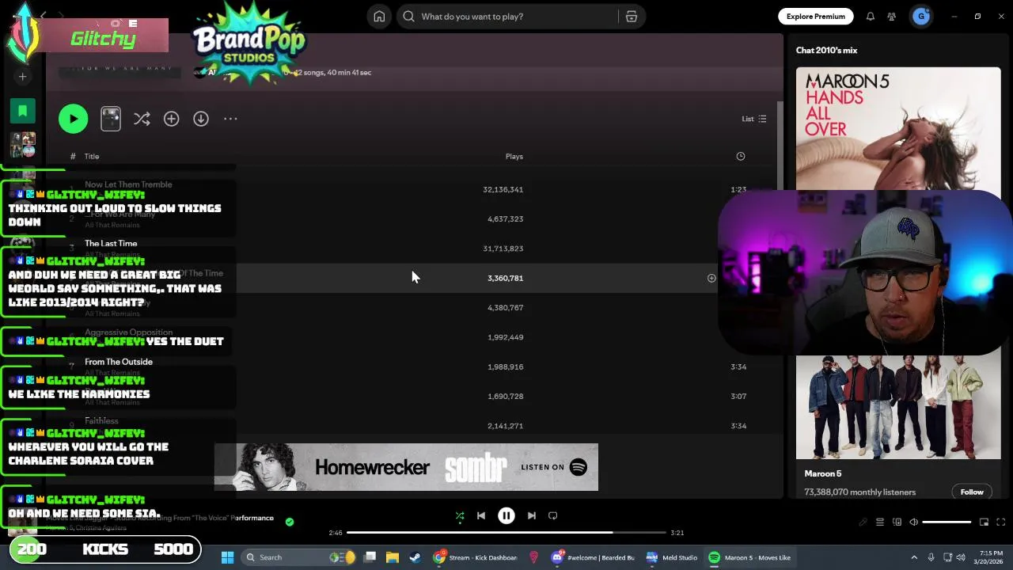
Task: Select the track 'From The Outside'
Action: click(119, 362)
